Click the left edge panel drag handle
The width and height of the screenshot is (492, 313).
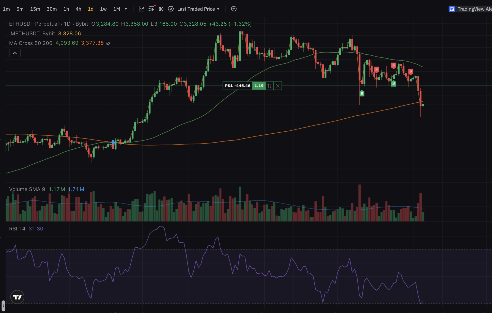[3, 305]
